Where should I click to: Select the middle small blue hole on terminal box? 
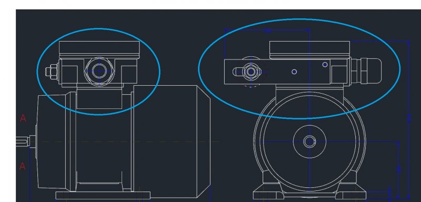(294, 72)
